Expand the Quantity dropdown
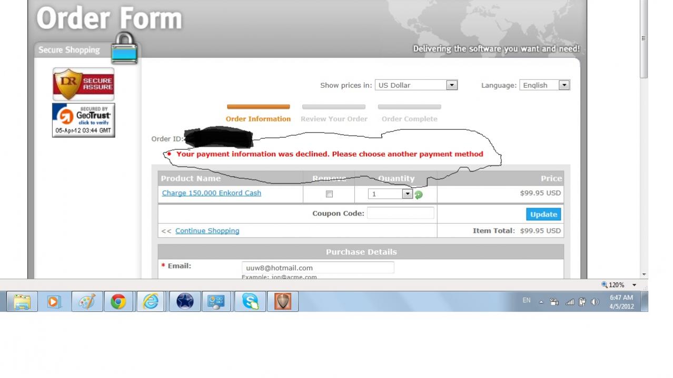Viewport: 673px width, 378px height. pos(407,194)
